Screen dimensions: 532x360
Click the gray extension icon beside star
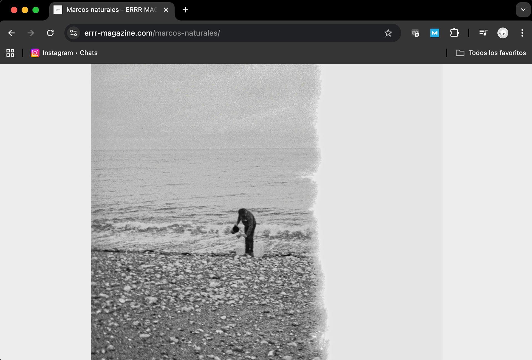415,33
